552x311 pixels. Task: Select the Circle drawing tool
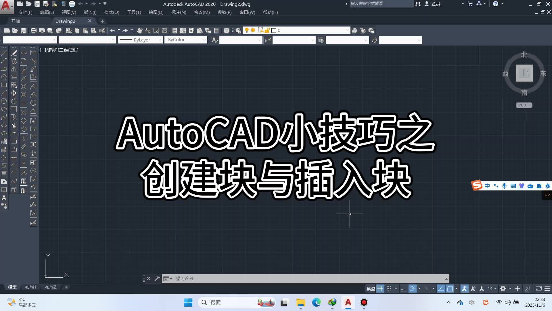[x=4, y=101]
